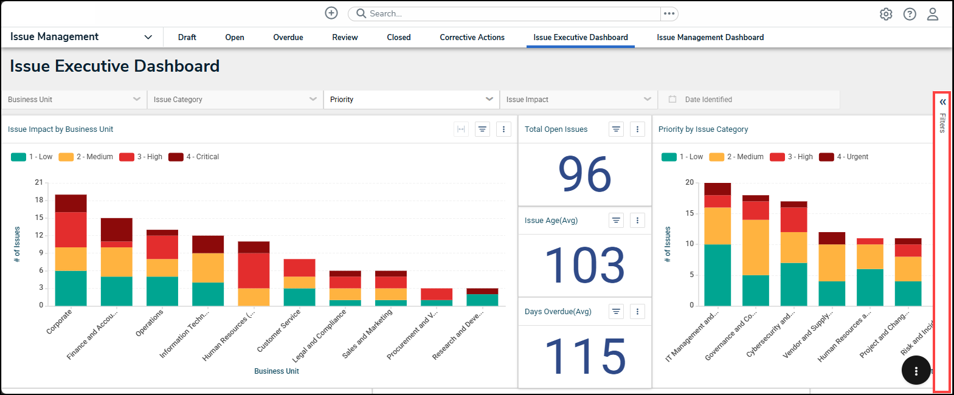This screenshot has width=954, height=395.
Task: Open the three-dot menu on Issue Age(Avg)
Action: click(x=637, y=221)
